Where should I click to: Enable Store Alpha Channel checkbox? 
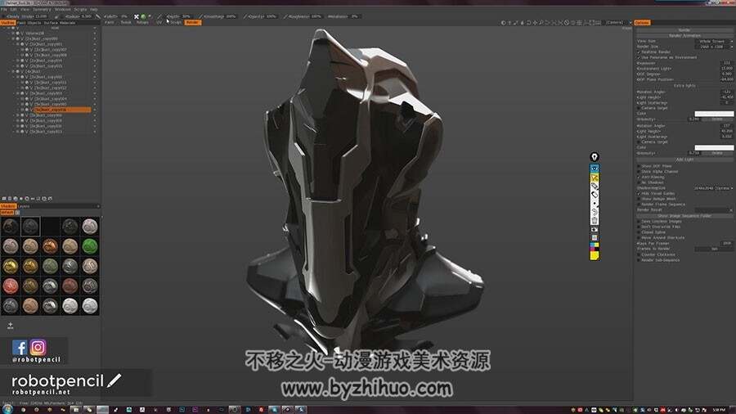pos(639,172)
